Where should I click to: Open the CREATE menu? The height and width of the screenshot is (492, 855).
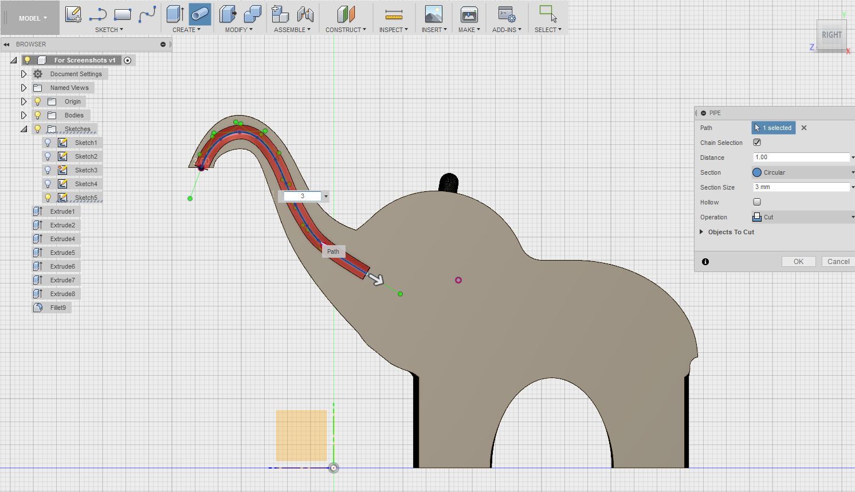pyautogui.click(x=186, y=30)
